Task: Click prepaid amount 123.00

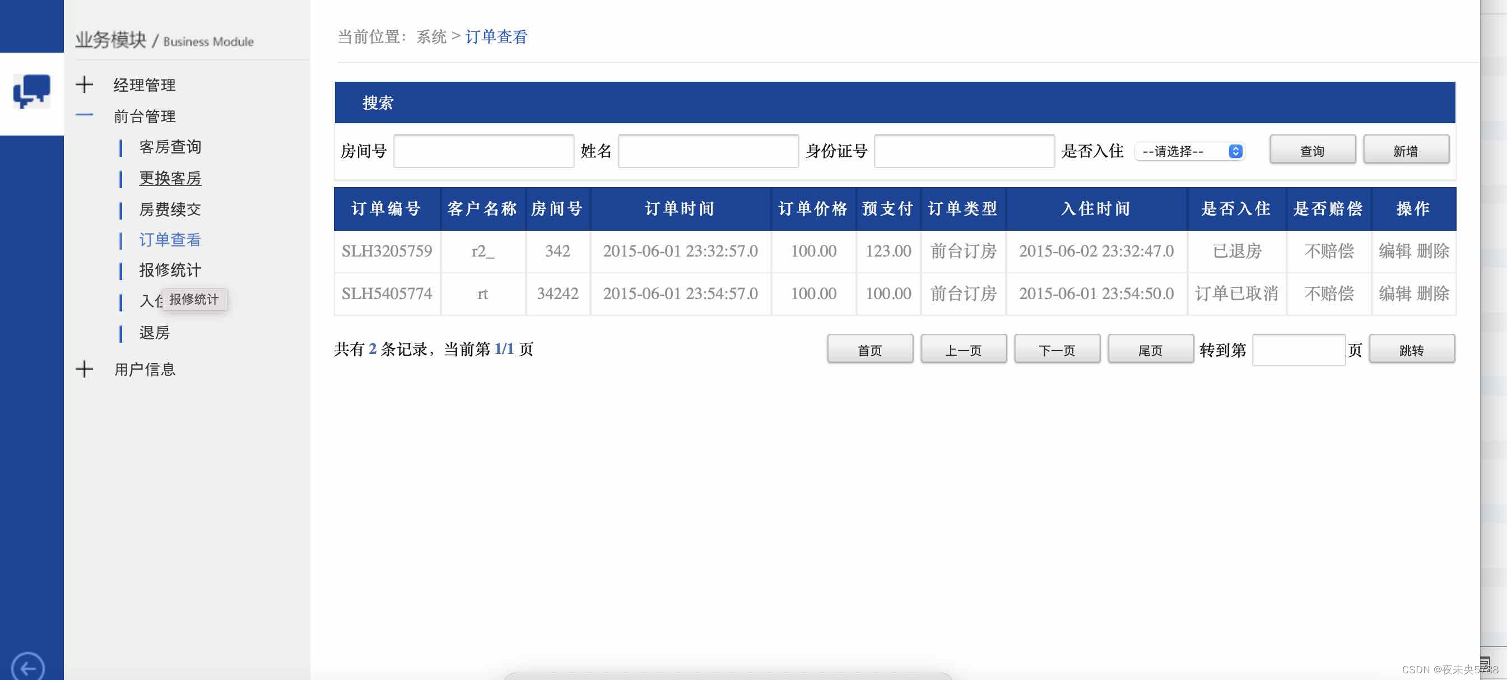Action: tap(888, 251)
